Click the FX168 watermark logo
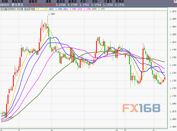This screenshot has width=177, height=131. coord(142,108)
